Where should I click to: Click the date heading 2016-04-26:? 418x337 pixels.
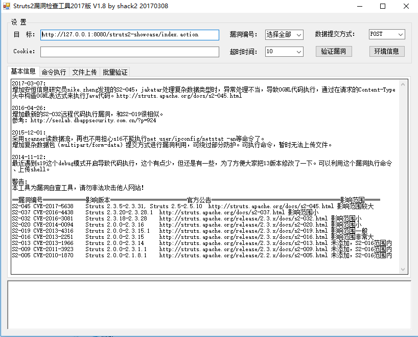[29, 108]
